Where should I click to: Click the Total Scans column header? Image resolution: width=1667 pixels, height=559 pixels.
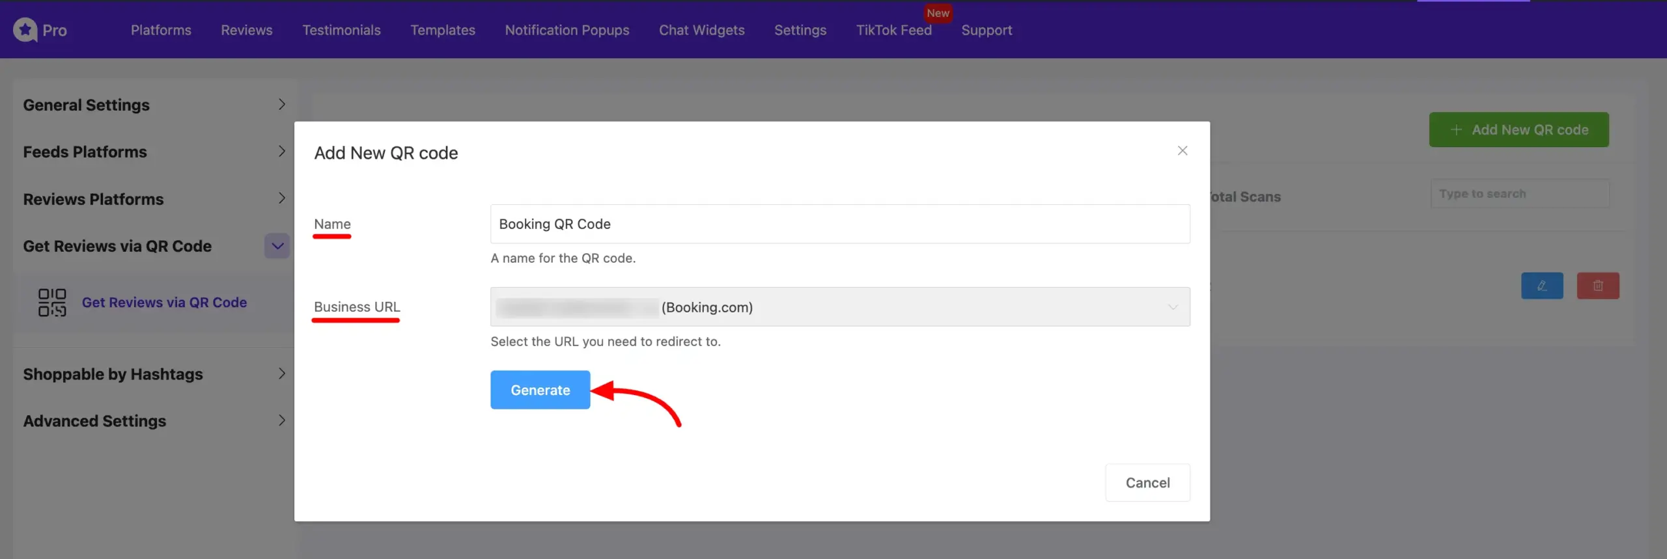click(1245, 197)
